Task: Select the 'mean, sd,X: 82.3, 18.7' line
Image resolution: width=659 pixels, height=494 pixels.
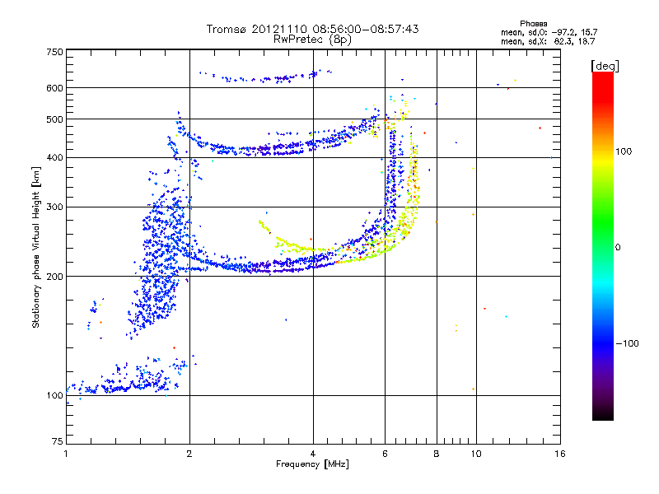Action: pos(548,41)
